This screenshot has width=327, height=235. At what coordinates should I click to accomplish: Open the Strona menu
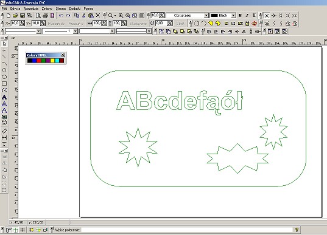(x=61, y=9)
